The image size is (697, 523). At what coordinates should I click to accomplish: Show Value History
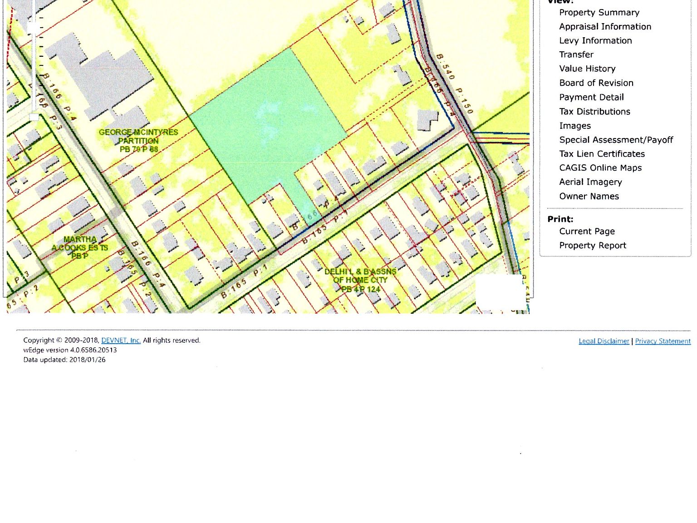click(587, 69)
